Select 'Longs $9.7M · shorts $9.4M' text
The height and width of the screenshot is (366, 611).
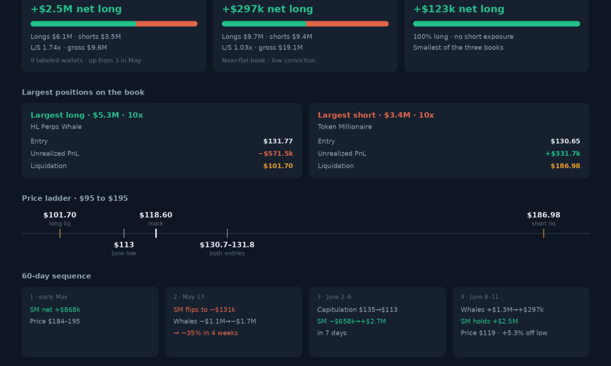pyautogui.click(x=267, y=37)
